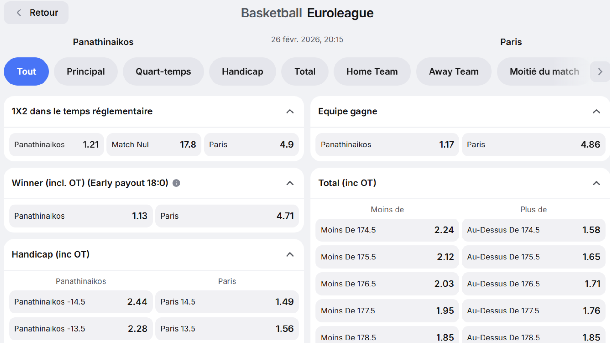Choose Au-Dessus De 174.5 at 1.58
Viewport: 610px width, 343px height.
click(x=533, y=230)
